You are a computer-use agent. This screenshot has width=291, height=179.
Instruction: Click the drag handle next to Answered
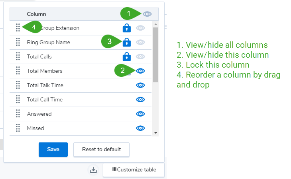coord(18,113)
